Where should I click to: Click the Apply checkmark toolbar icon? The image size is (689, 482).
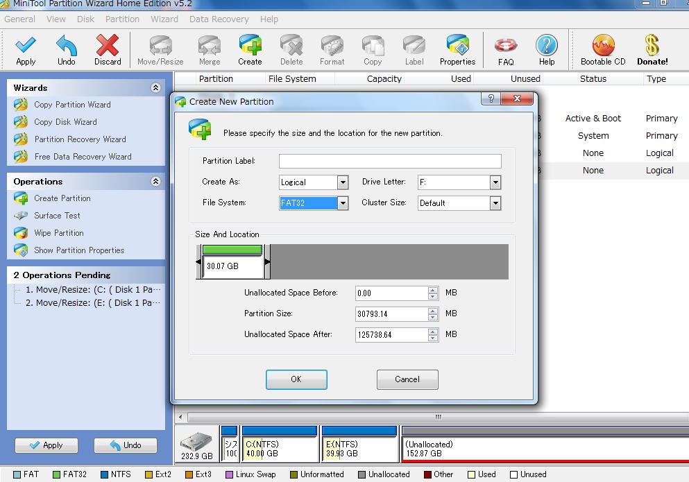tap(26, 50)
